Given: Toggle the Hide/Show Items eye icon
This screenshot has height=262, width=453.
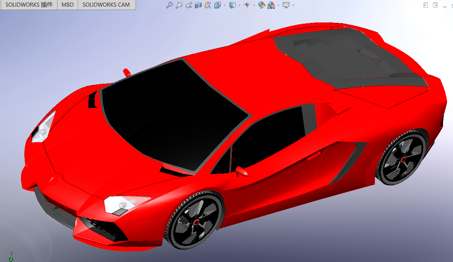Looking at the screenshot, I should [247, 5].
